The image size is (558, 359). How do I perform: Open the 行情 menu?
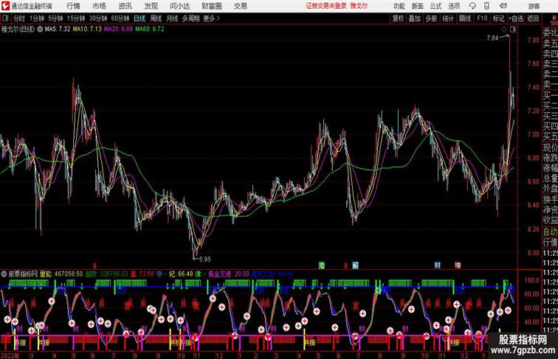point(73,6)
